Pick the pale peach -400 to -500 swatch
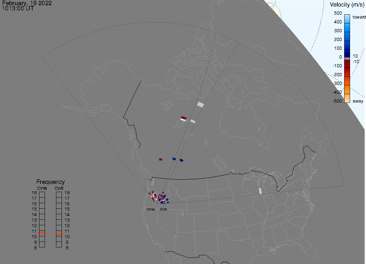This screenshot has height=264, width=366. coord(347,98)
